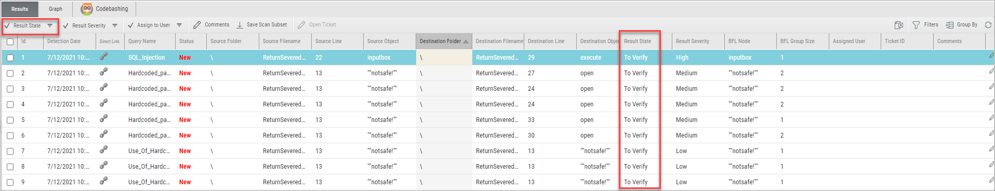Click Use_Of_Hardc... query in row 7
Image resolution: width=995 pixels, height=191 pixels.
coord(149,151)
